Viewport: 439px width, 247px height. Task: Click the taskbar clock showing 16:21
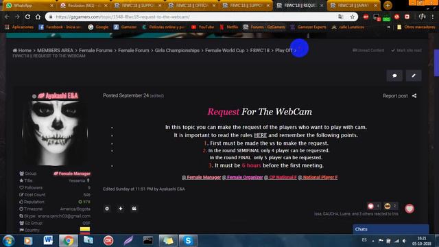click(x=422, y=241)
